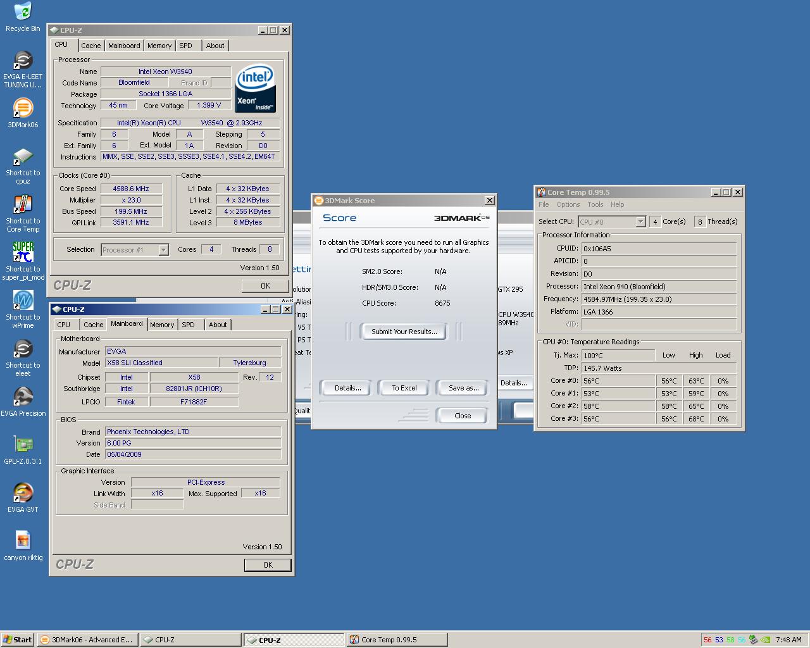Screen dimensions: 810x648
Task: Select Memory tab in bottom CPU-Z window
Action: [x=162, y=325]
